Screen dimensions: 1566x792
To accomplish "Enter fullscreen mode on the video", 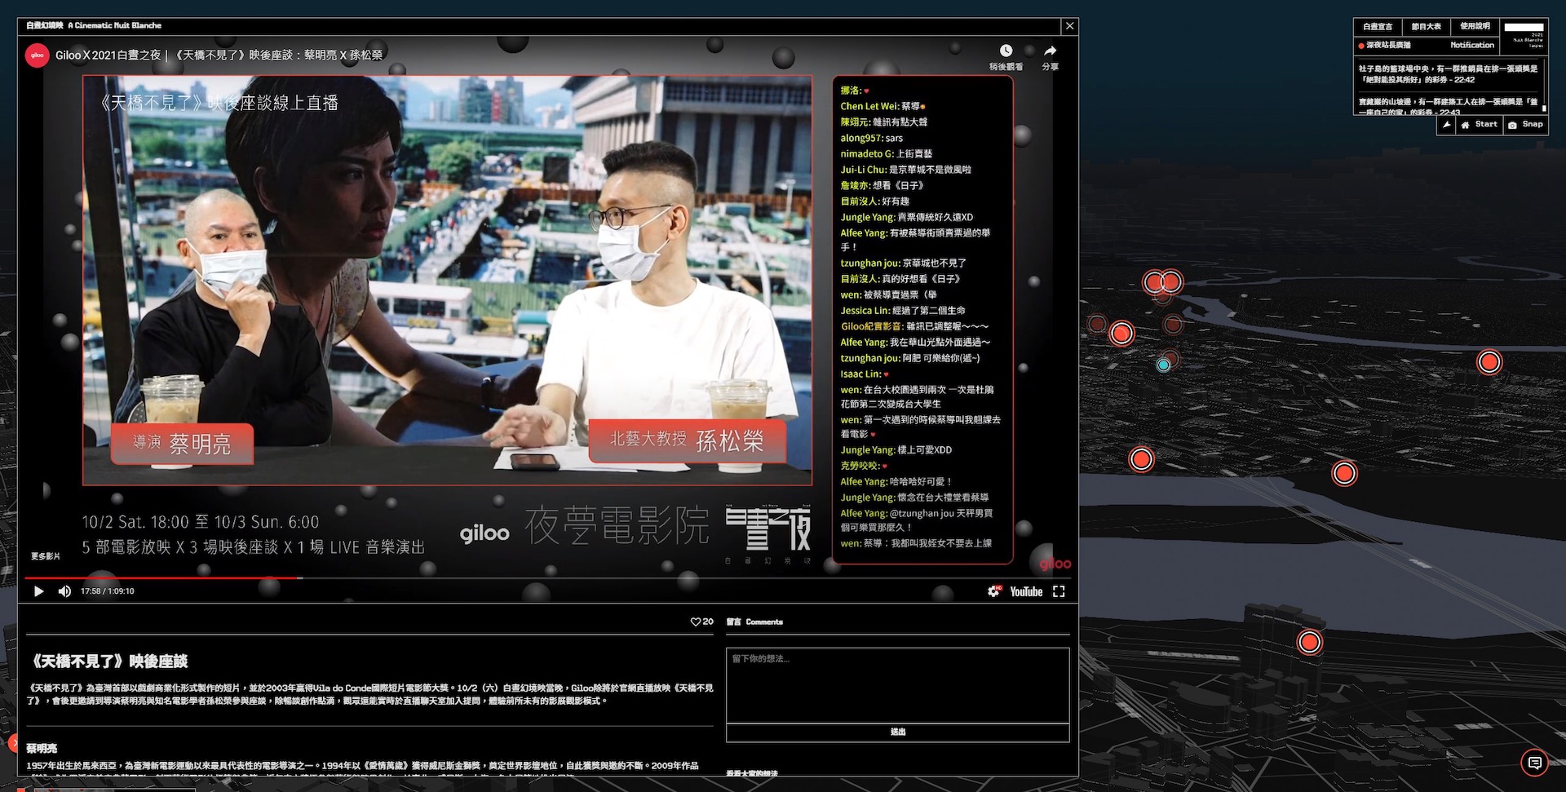I will pos(1059,591).
